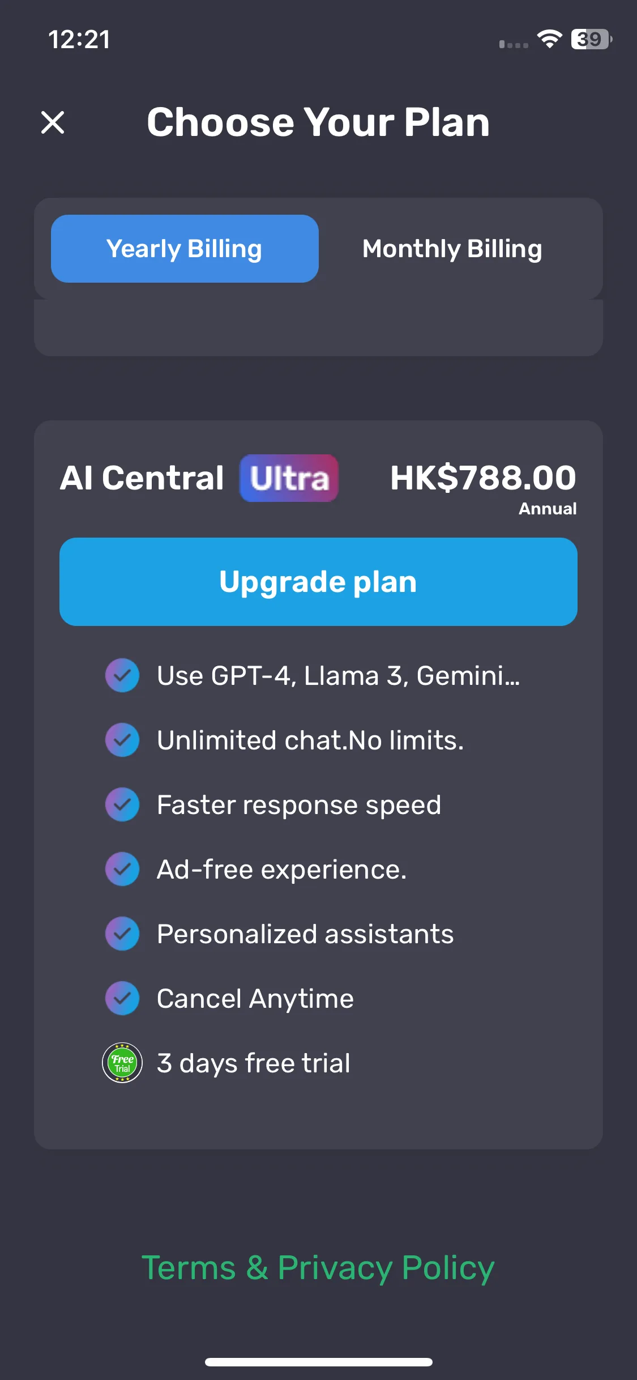Tap checkmark beside Personalized assistants
The image size is (637, 1380).
point(122,934)
